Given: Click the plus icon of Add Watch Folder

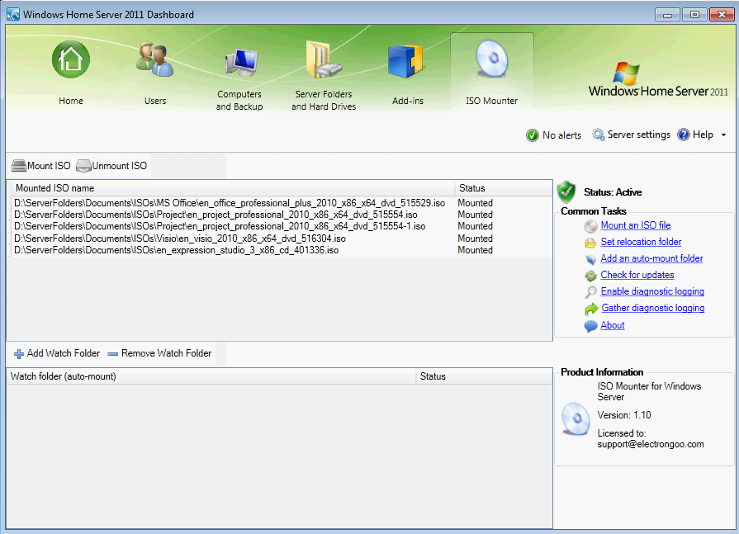Looking at the screenshot, I should click(19, 353).
